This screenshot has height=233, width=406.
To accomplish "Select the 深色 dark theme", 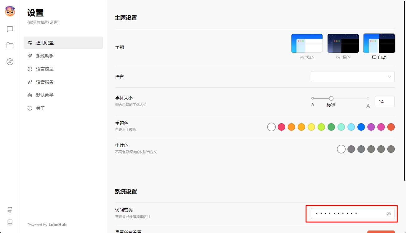I will point(343,43).
